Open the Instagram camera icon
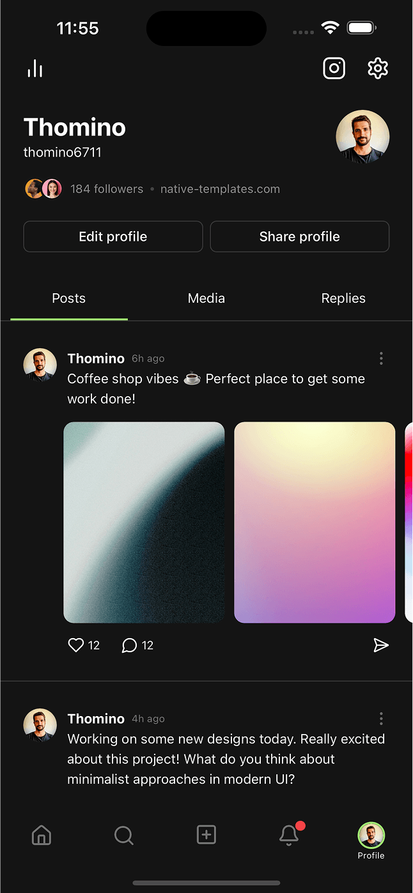Screen dimensions: 413x893 (334, 68)
